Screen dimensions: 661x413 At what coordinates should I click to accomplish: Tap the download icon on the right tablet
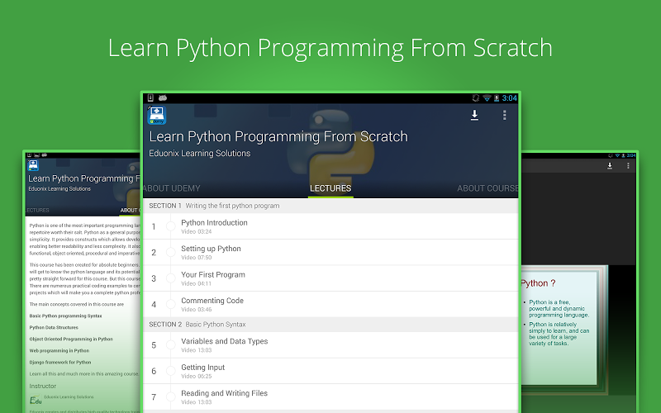pyautogui.click(x=609, y=166)
